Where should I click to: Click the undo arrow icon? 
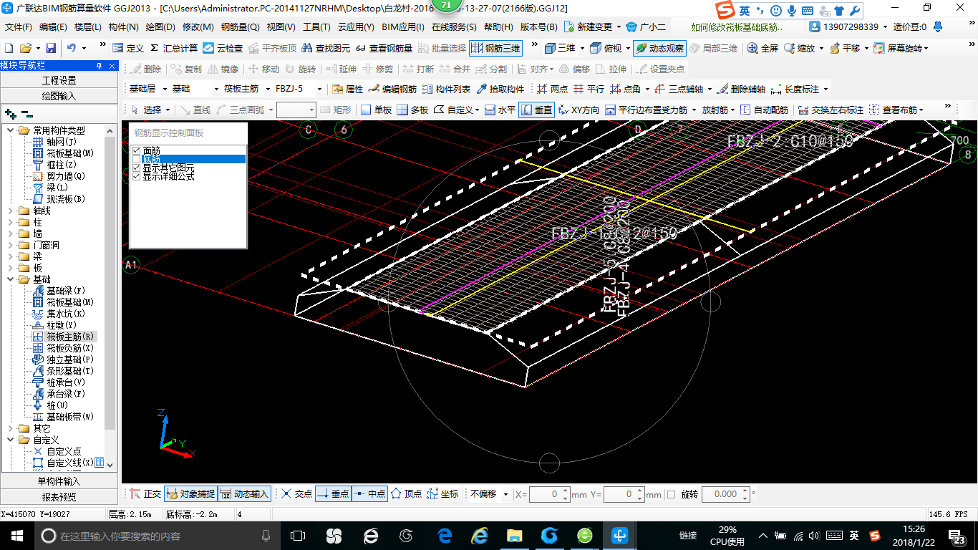click(x=72, y=48)
